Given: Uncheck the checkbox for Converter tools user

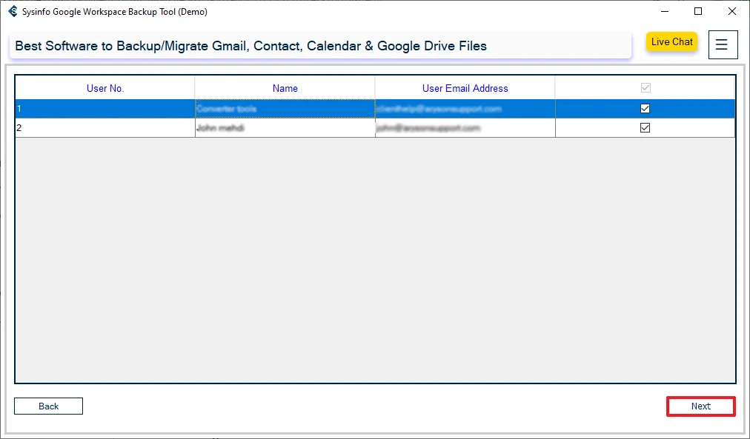Looking at the screenshot, I should point(645,109).
